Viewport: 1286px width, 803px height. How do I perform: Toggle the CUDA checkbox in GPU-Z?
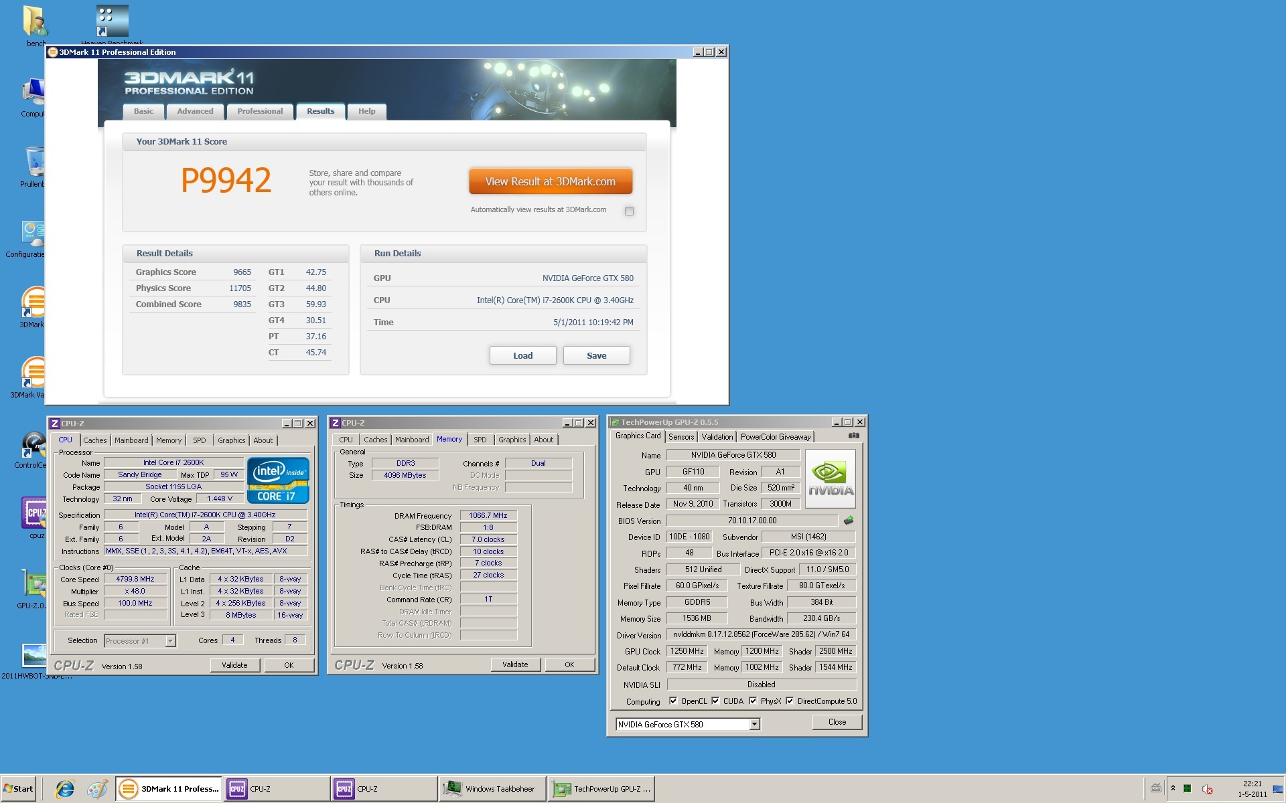tap(715, 701)
